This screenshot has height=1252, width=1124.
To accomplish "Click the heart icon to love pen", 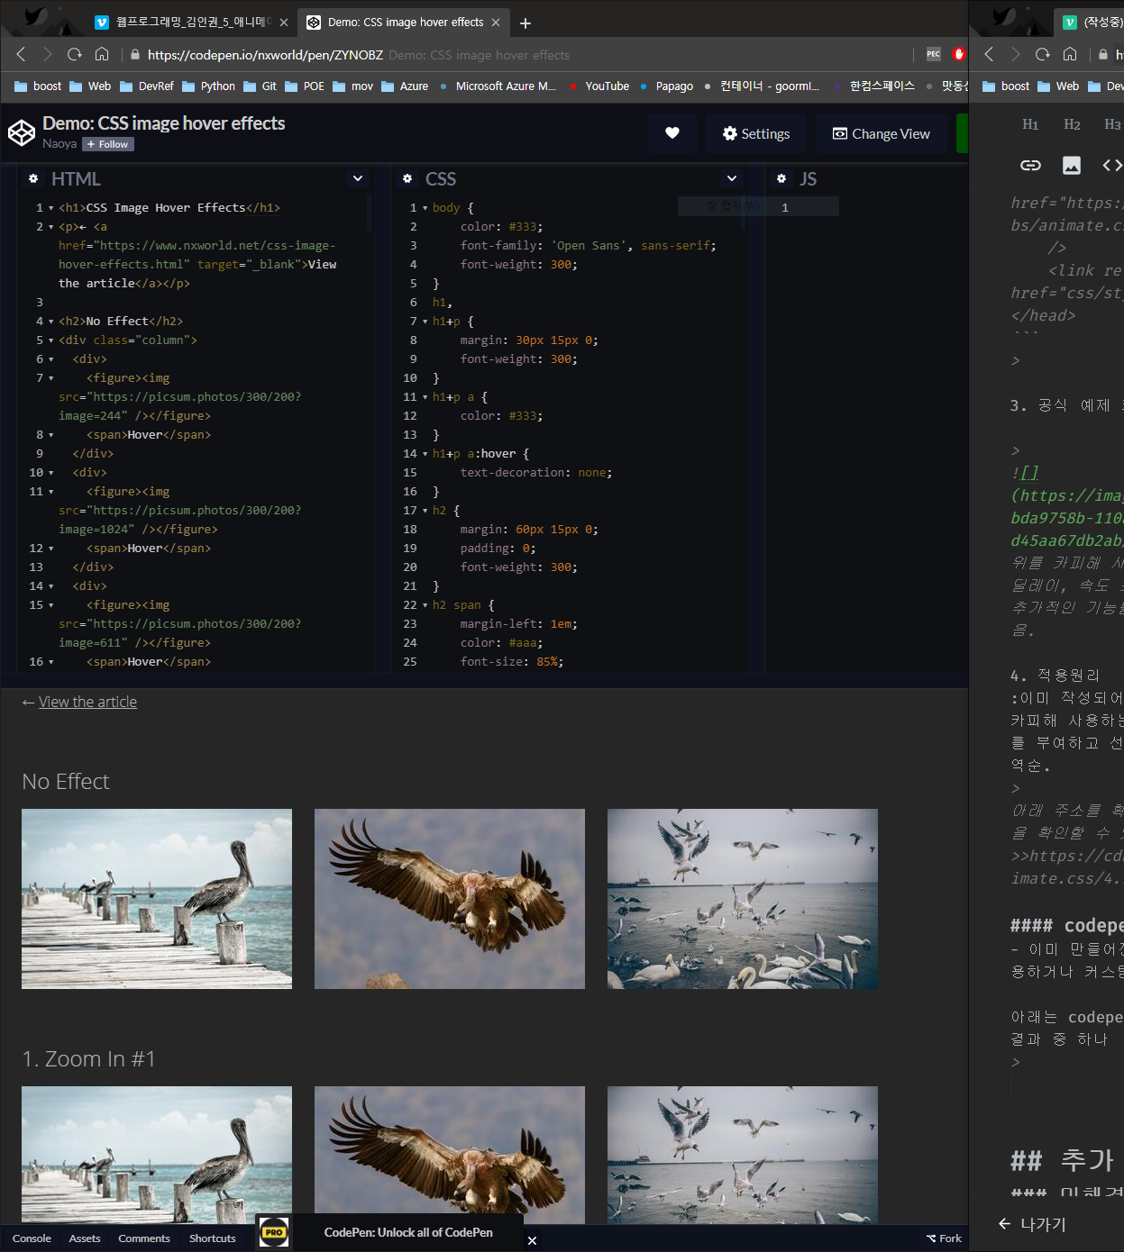I will (x=672, y=133).
